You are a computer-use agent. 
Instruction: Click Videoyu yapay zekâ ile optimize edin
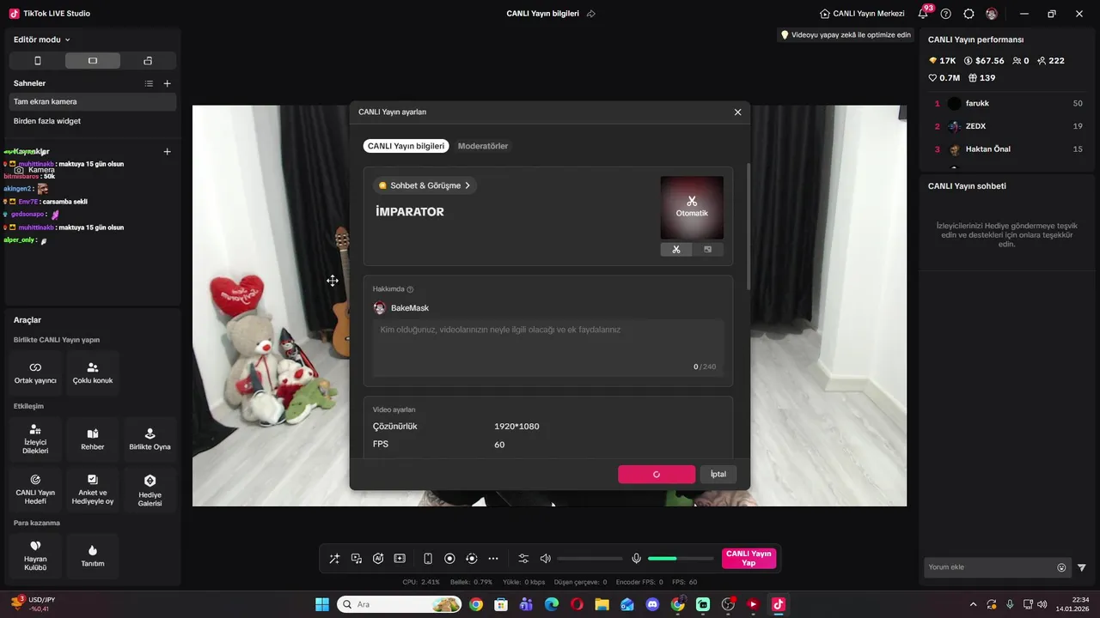846,35
